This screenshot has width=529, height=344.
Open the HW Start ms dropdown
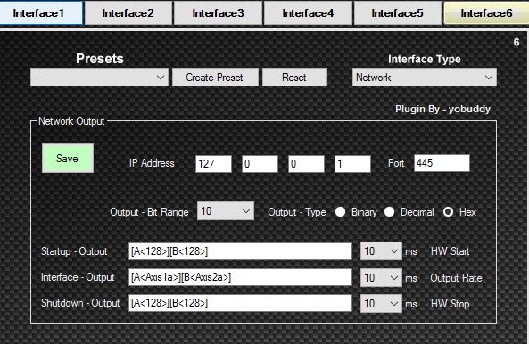coord(381,251)
